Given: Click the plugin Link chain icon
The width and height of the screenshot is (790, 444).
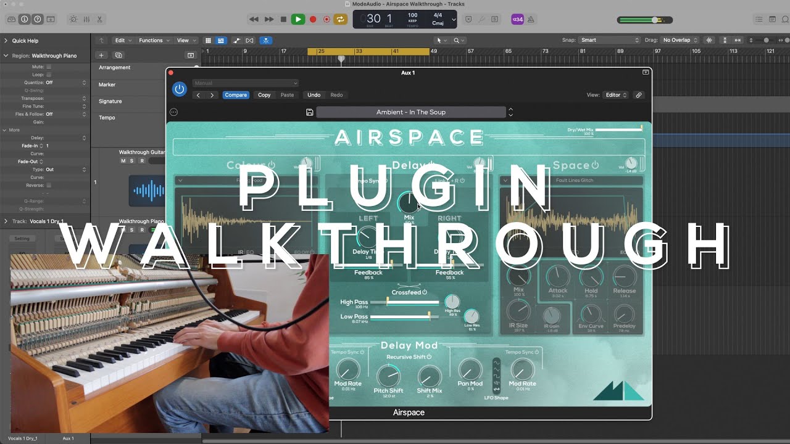Looking at the screenshot, I should pos(639,95).
